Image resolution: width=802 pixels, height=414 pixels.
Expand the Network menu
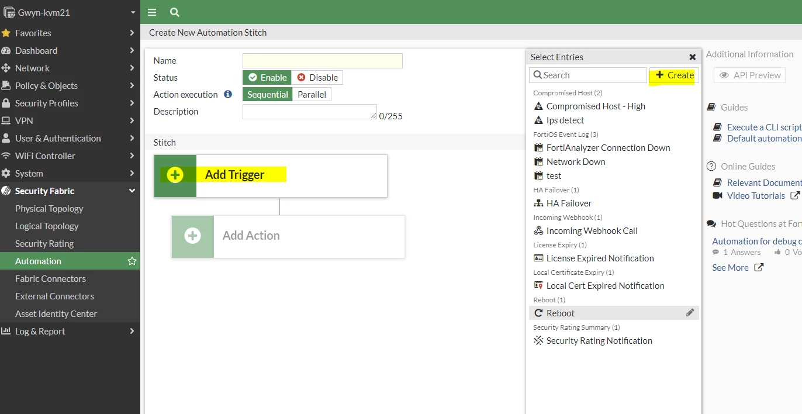[x=70, y=68]
